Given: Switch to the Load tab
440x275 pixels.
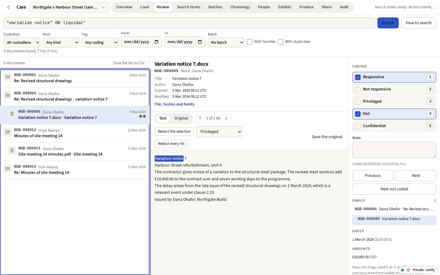Looking at the screenshot, I should pos(145,7).
